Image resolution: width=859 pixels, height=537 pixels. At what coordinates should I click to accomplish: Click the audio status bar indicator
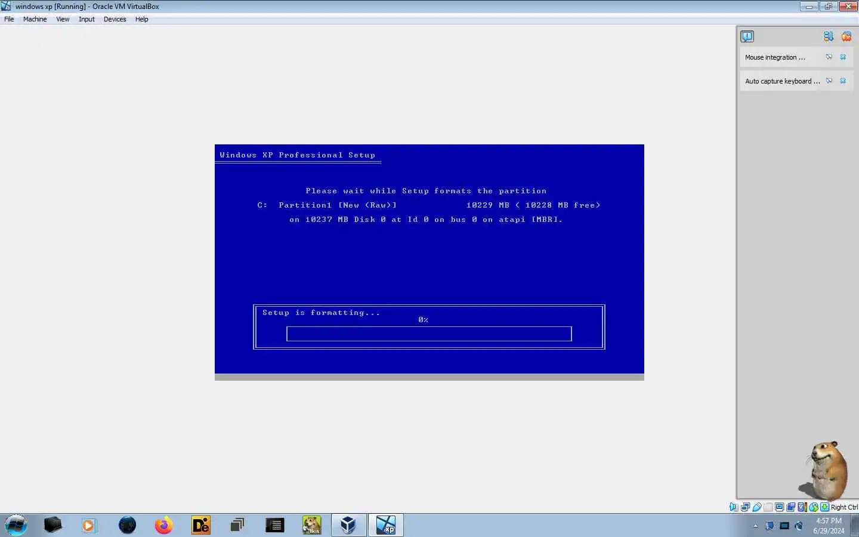pyautogui.click(x=734, y=507)
